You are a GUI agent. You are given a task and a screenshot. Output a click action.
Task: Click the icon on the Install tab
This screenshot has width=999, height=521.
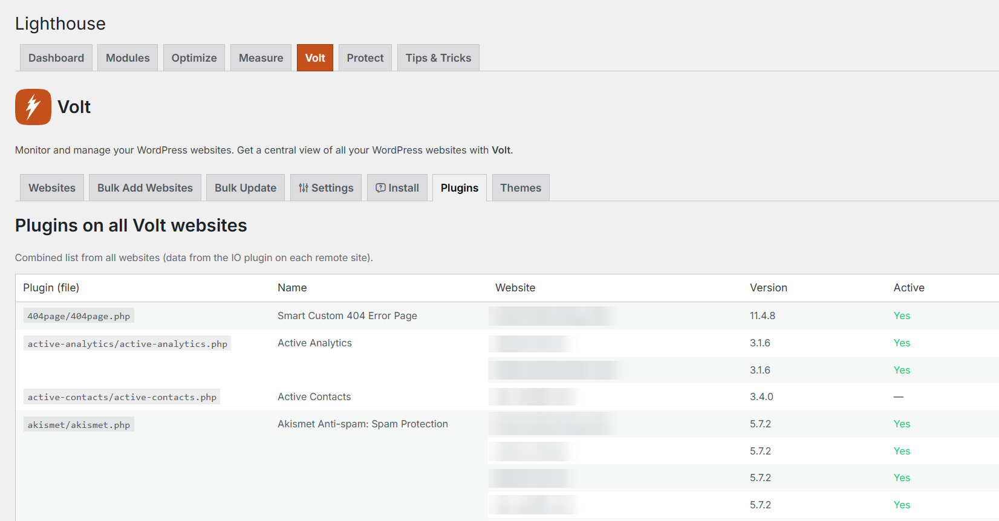pyautogui.click(x=380, y=188)
